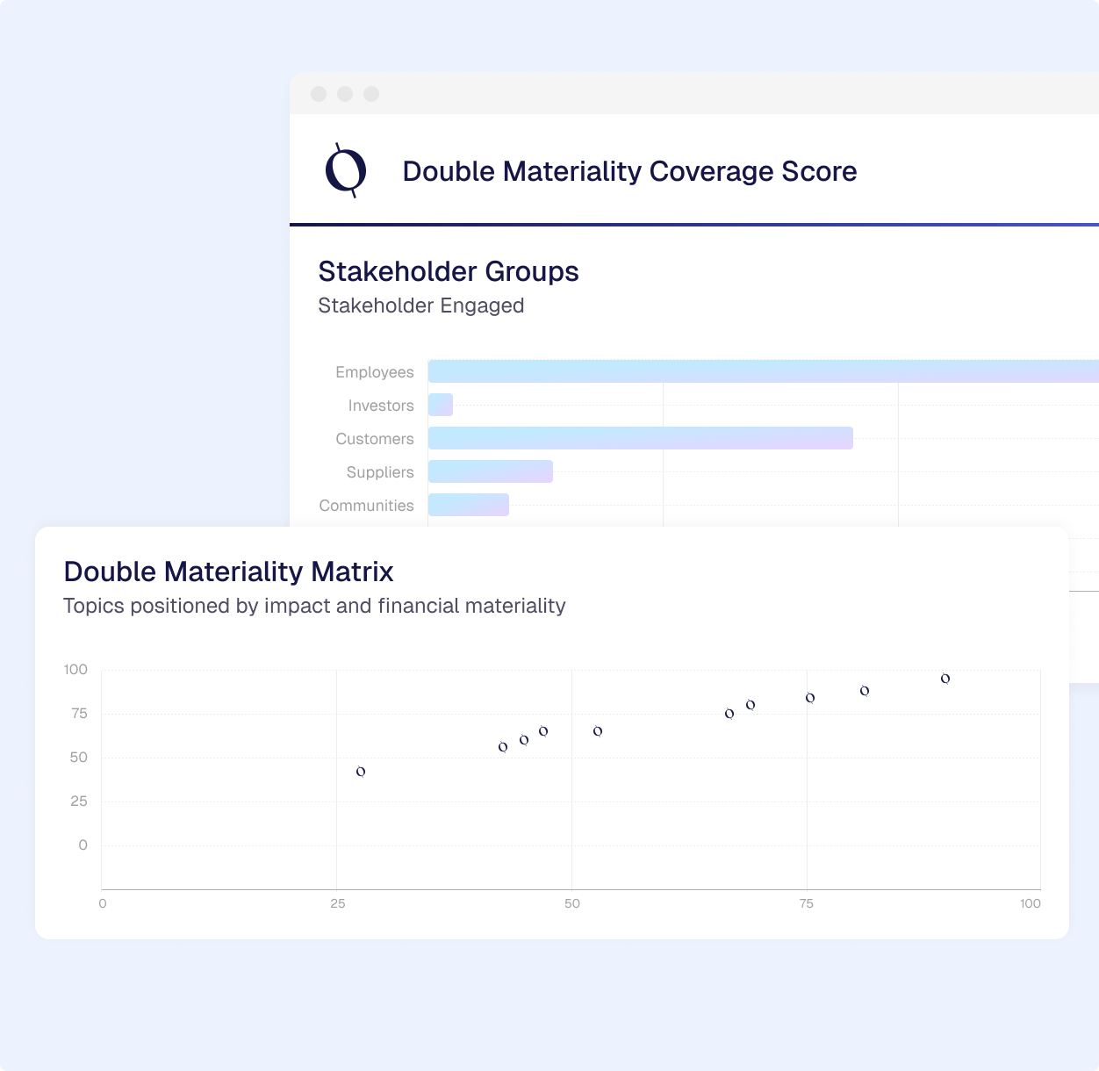Toggle the Investors bar visibility
Screen dimensions: 1099x1071
tap(440, 405)
